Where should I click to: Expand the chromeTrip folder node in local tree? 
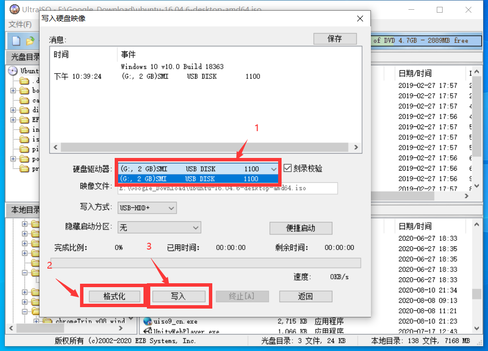coord(37,321)
